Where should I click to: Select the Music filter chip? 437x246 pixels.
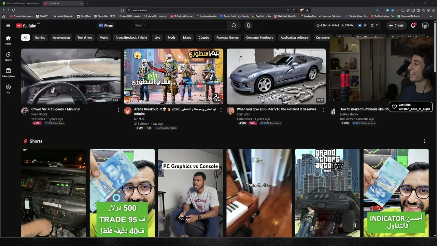(x=104, y=38)
